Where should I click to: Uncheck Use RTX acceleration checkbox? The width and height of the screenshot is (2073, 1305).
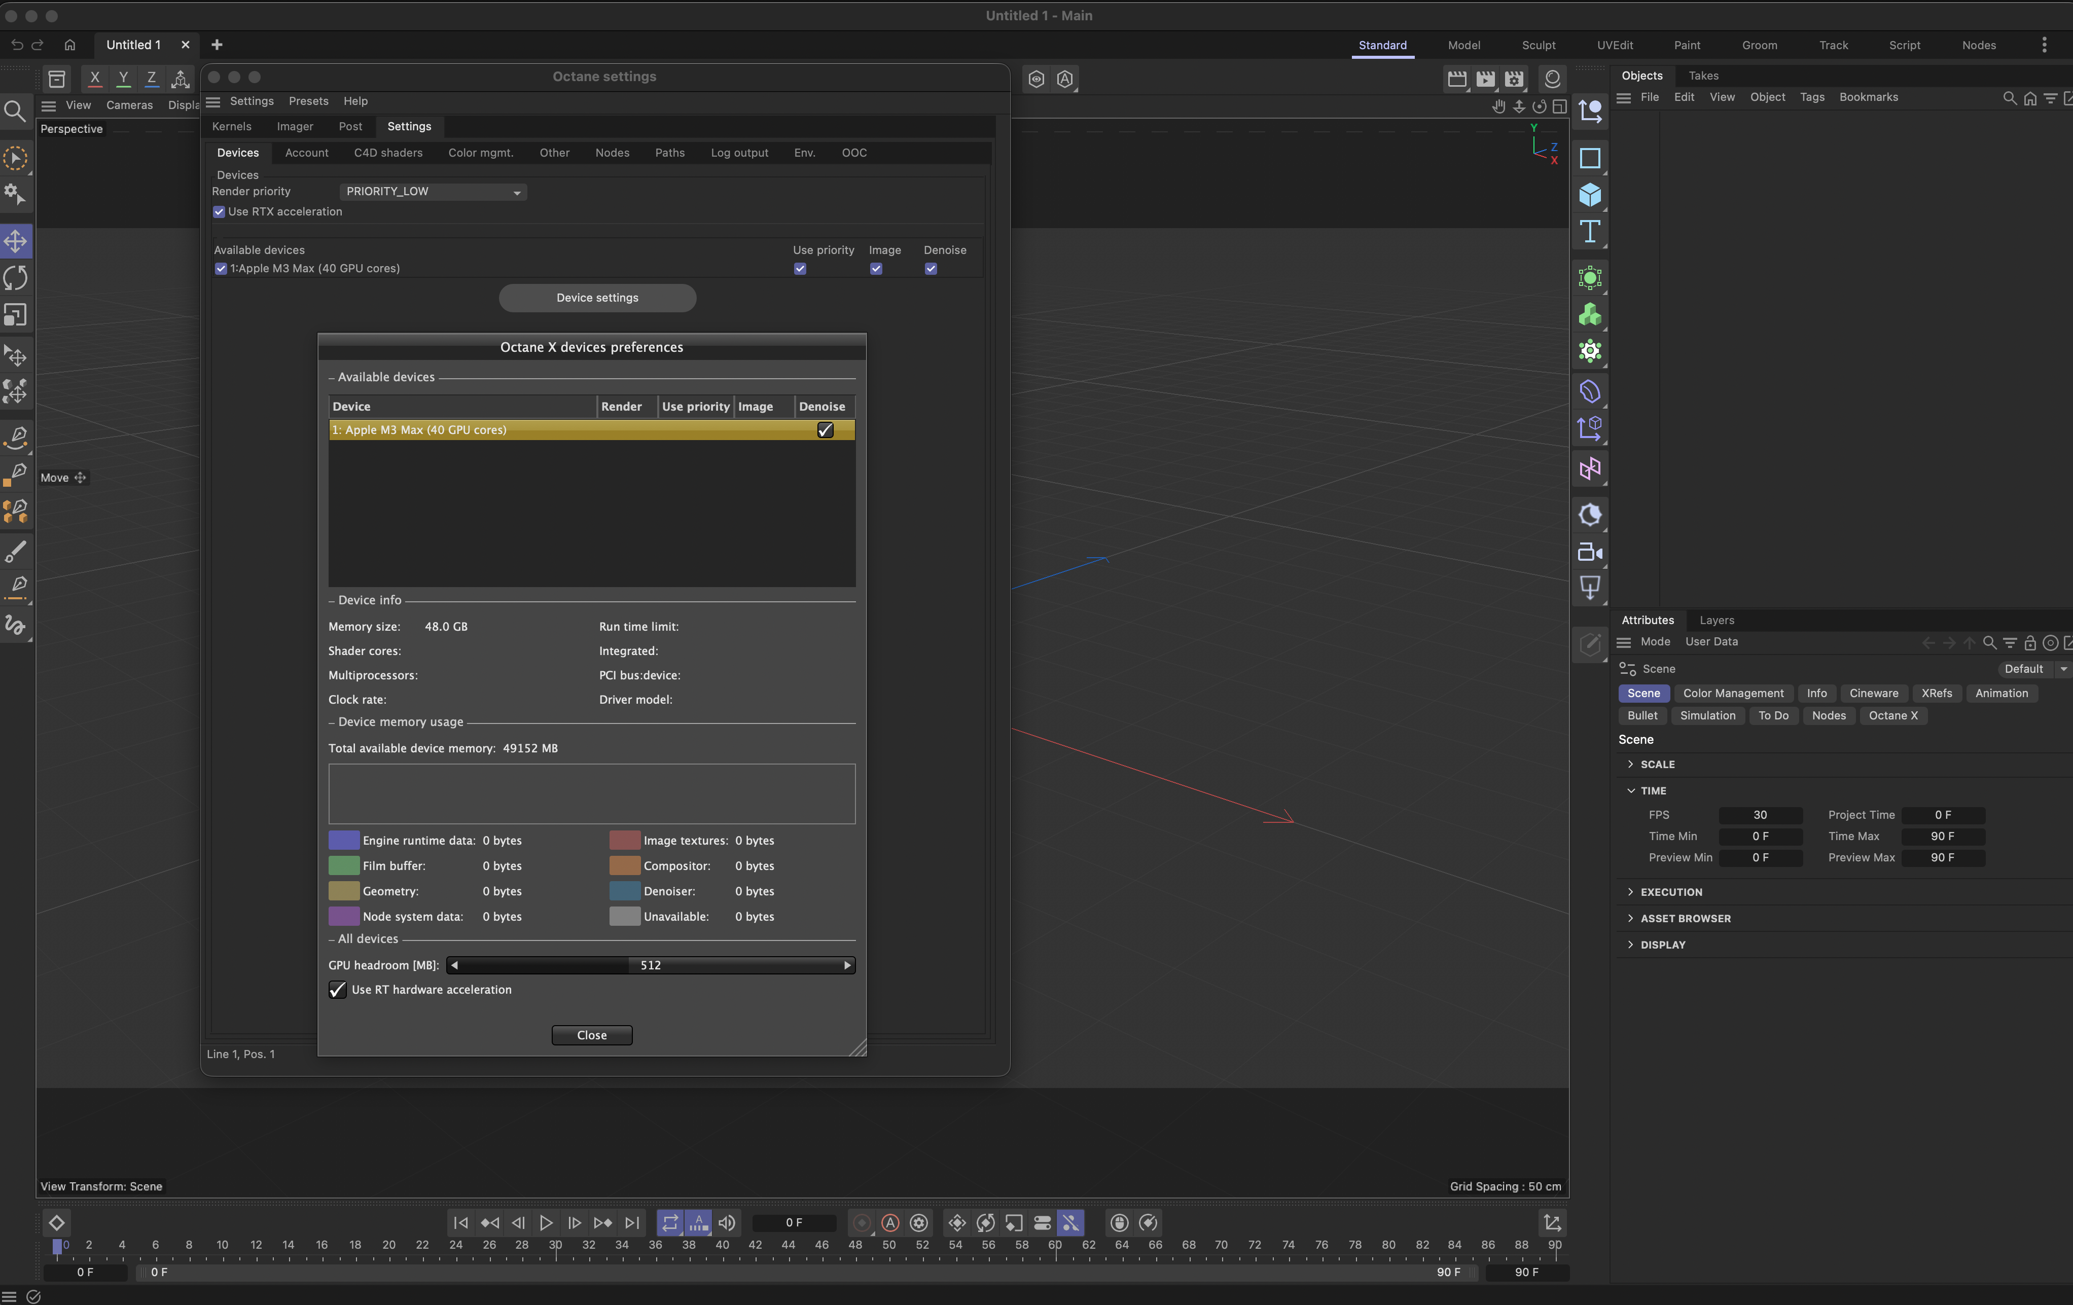point(220,212)
